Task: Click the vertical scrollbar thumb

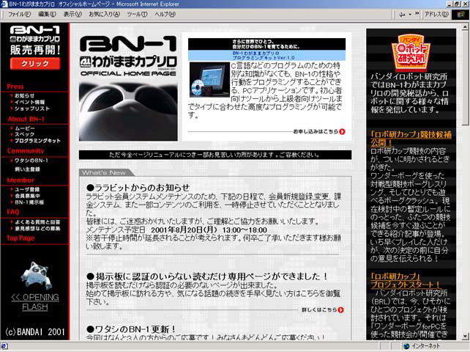Action: 465,78
